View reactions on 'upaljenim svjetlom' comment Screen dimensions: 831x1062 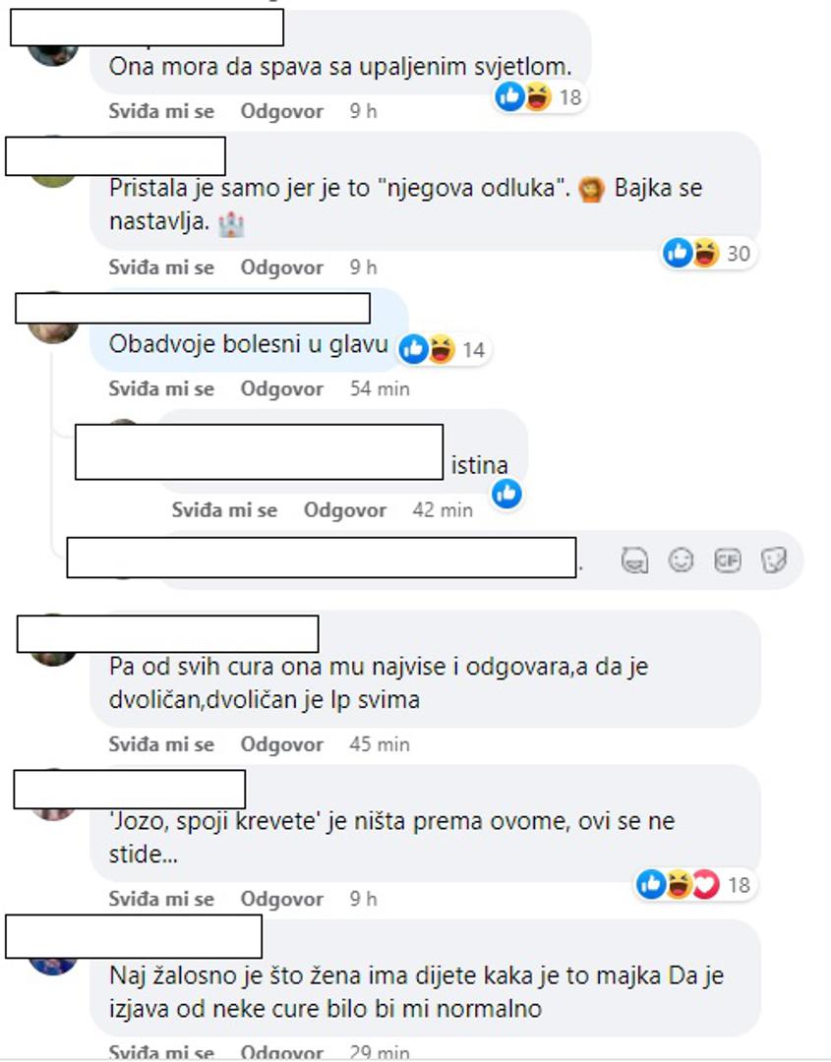[x=540, y=96]
